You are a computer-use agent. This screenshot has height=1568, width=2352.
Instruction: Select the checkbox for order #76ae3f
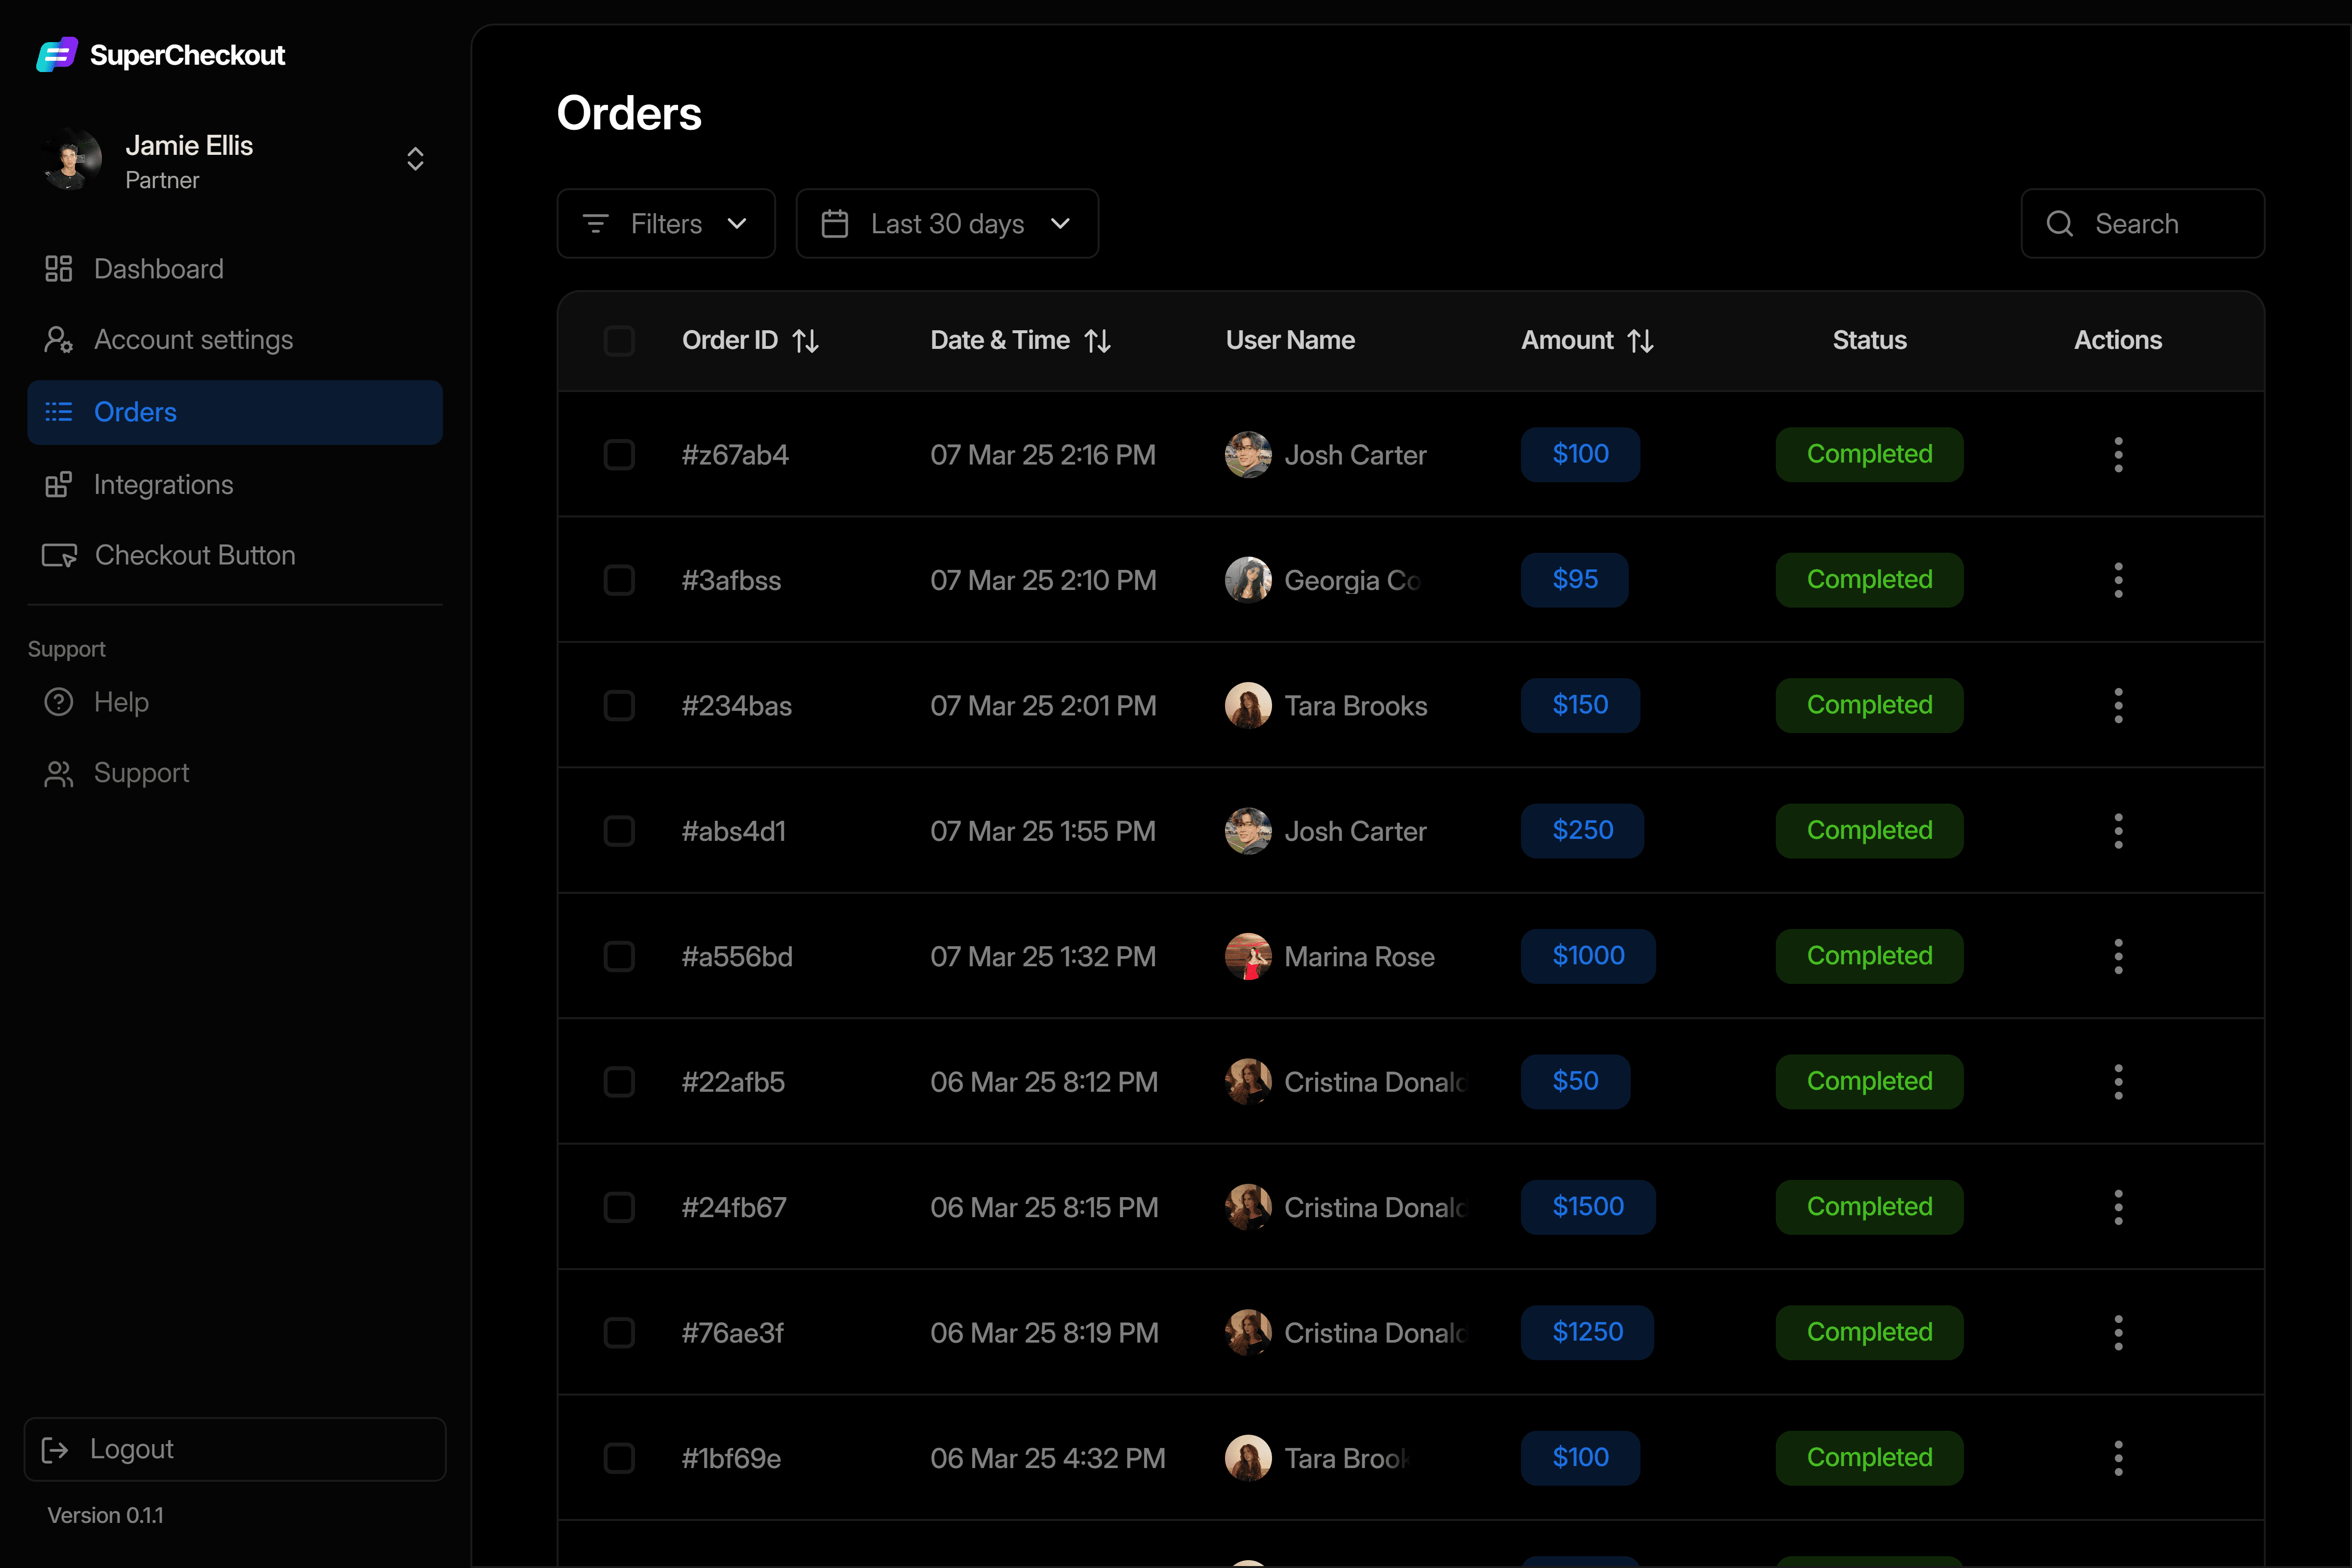619,1333
